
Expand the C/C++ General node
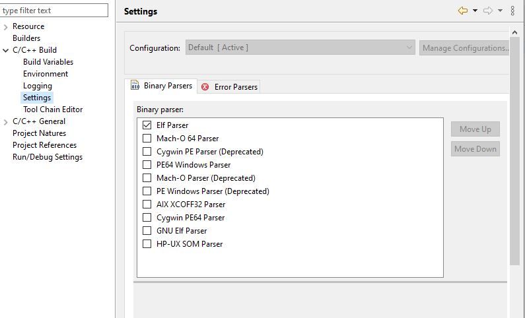[5, 121]
